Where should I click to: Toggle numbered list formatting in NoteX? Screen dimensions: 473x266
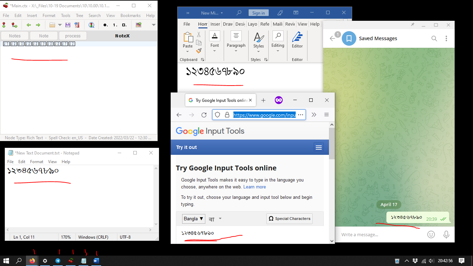point(114,25)
